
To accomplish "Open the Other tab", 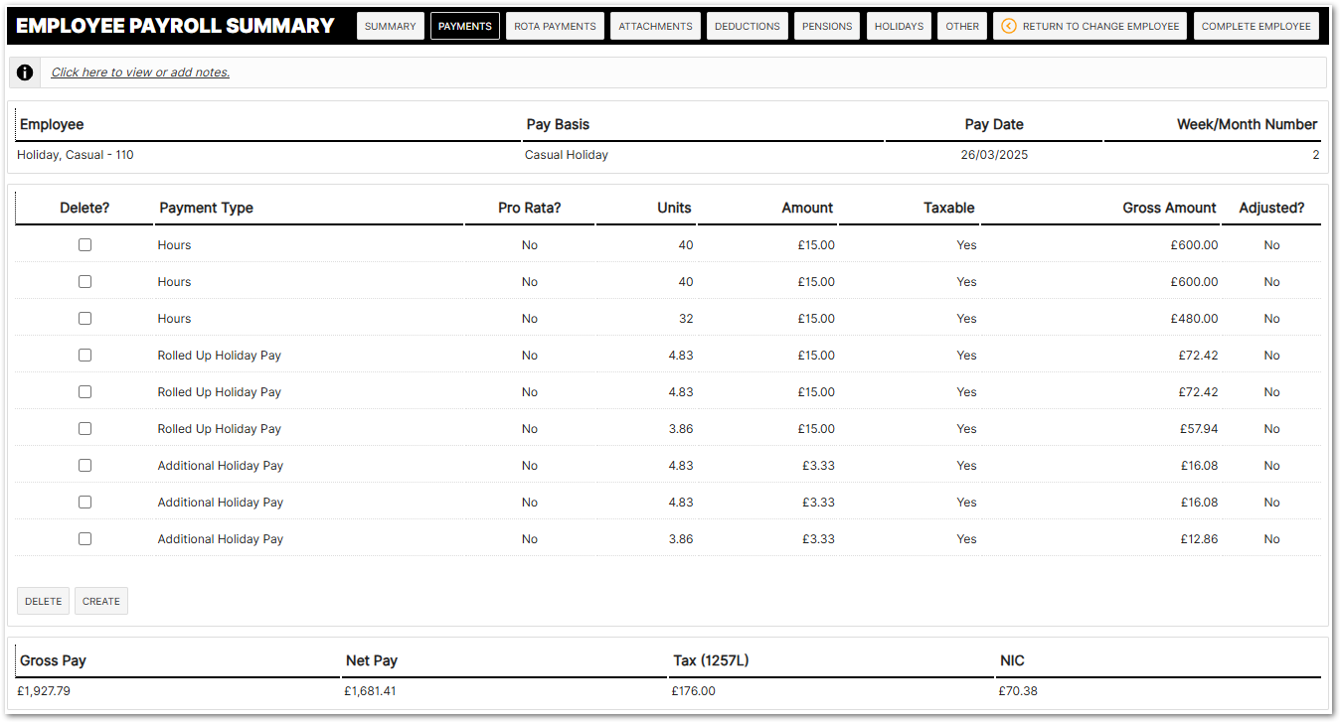I will click(962, 26).
